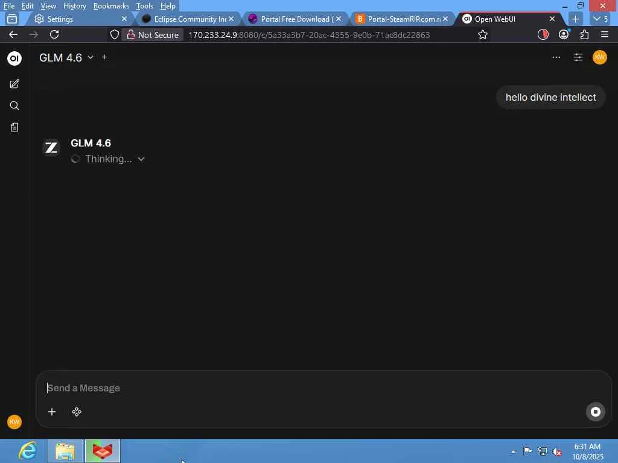Click the GLM 4.6 response name label
Screen dimensions: 618x463
coord(91,143)
